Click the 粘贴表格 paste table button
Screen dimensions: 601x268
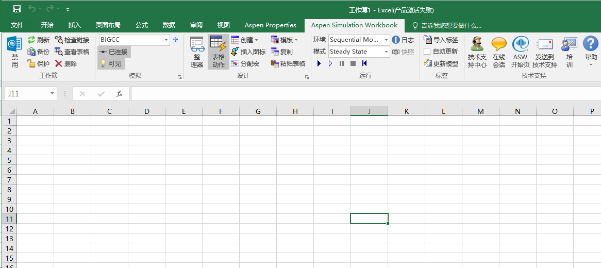(288, 63)
